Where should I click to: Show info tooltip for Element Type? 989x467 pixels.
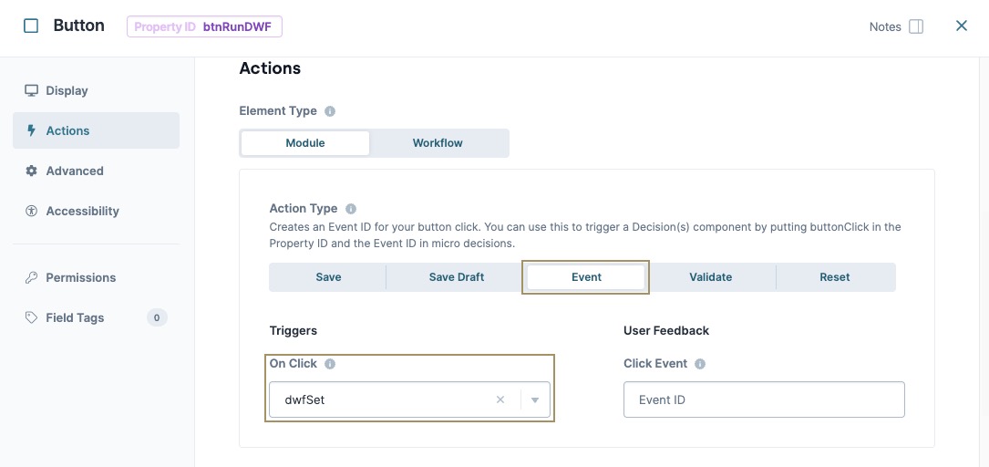330,111
